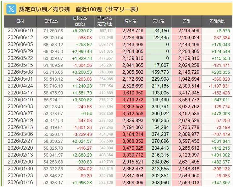Click net balance 2,214,599
This screenshot has height=187, width=233.
(189, 31)
